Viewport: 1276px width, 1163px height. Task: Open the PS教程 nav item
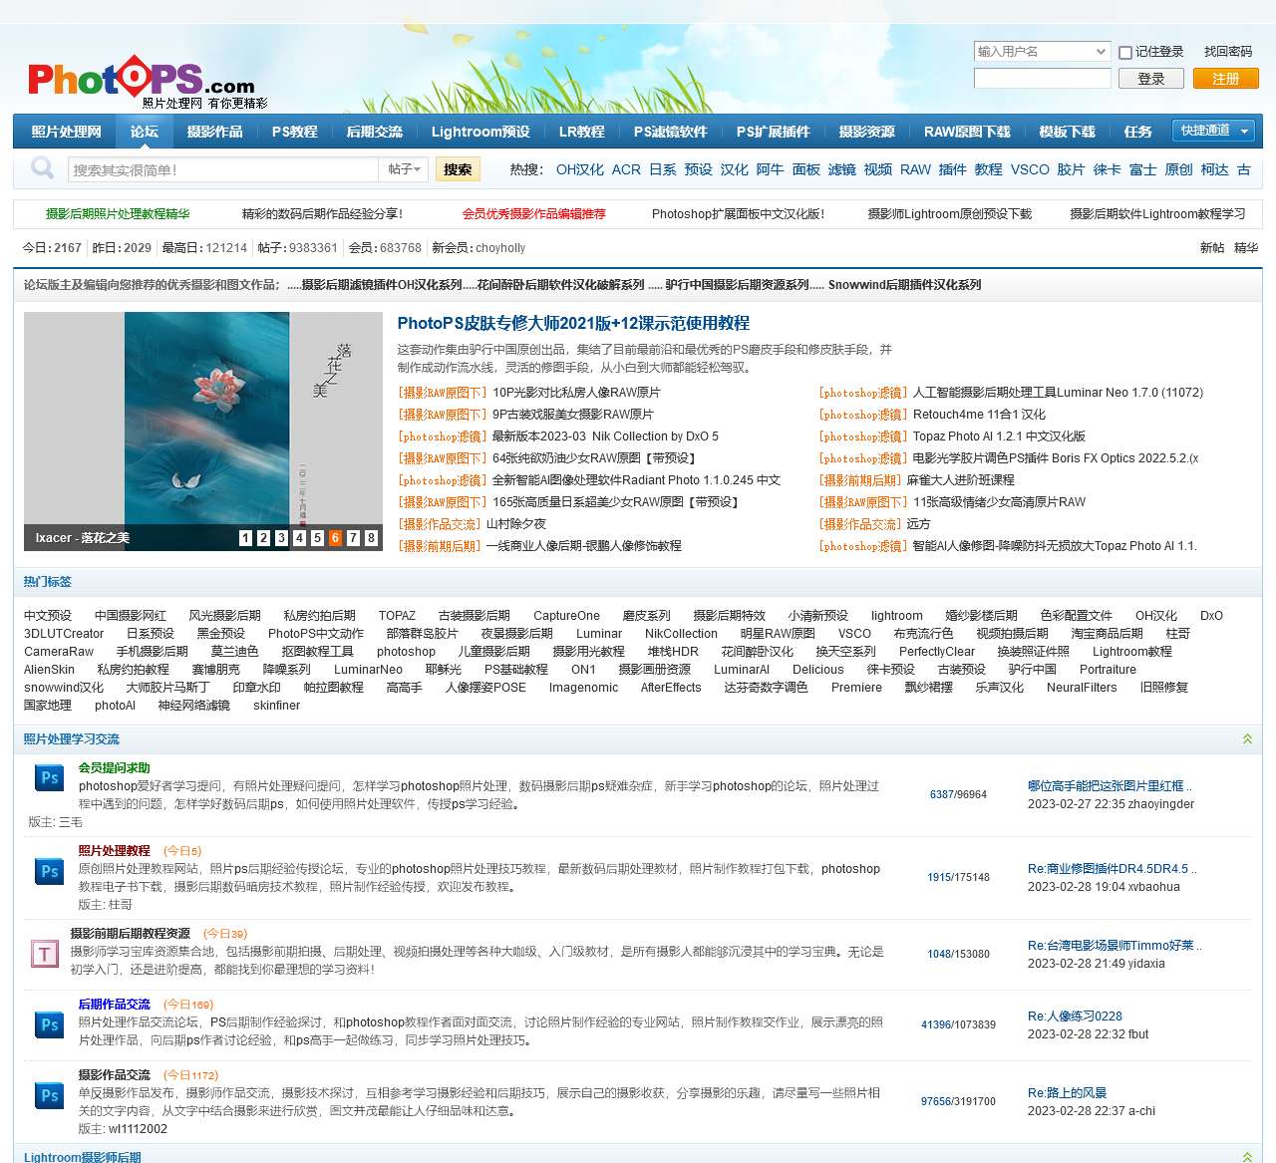click(x=294, y=132)
